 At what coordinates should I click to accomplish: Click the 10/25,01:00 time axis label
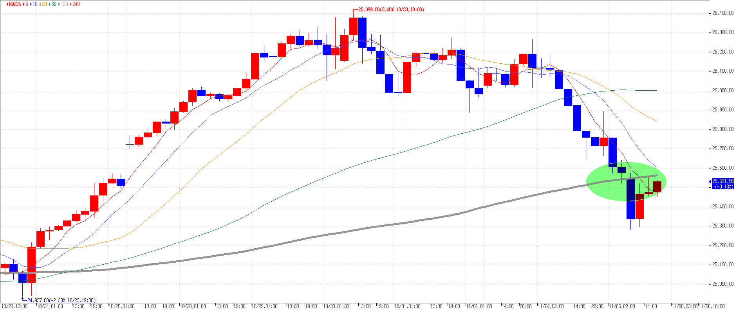[x=121, y=306]
